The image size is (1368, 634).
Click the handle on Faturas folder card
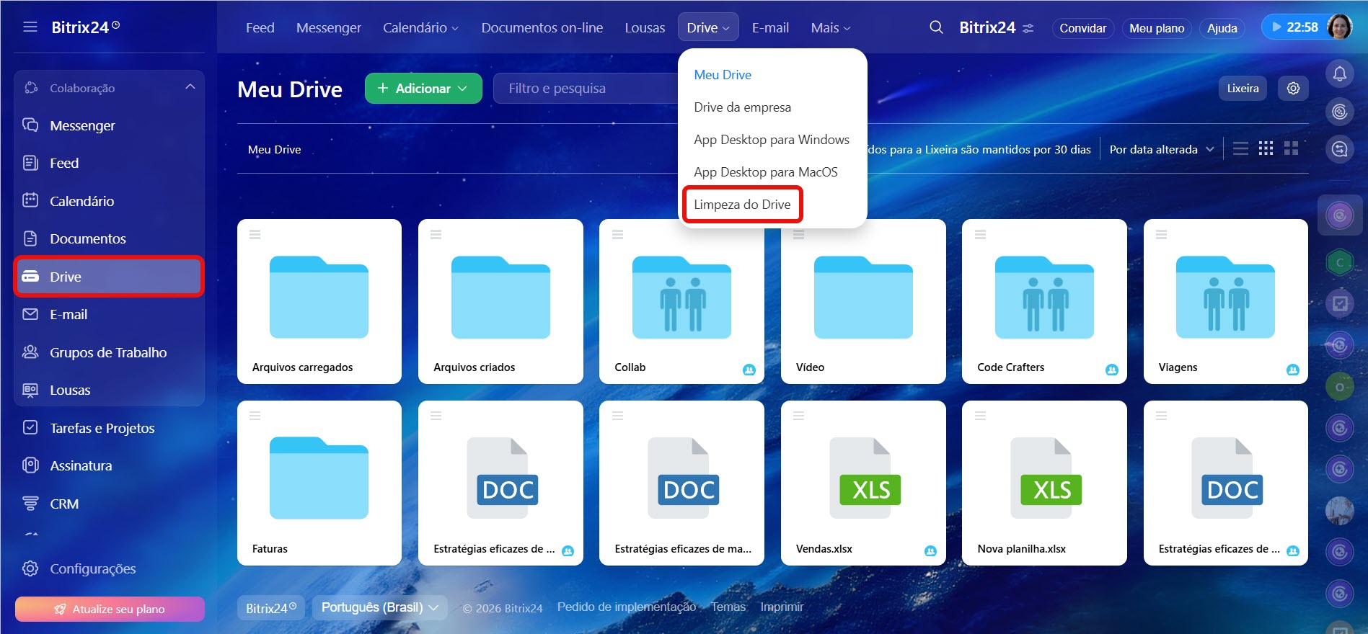255,416
